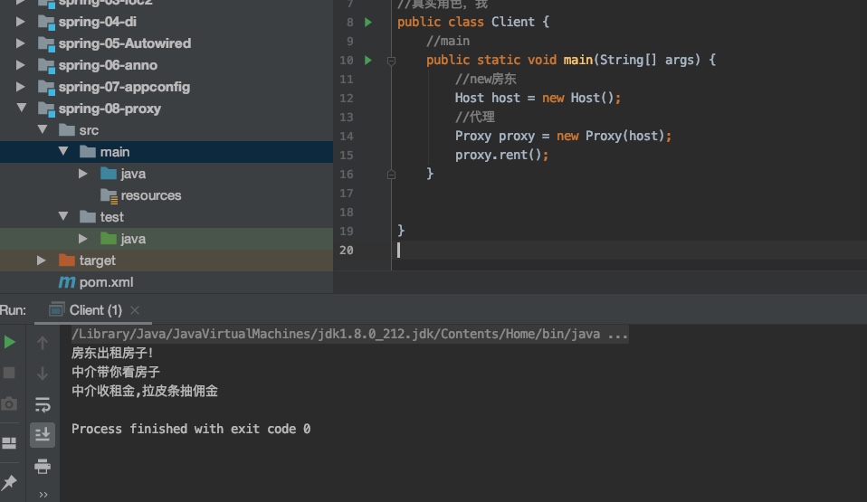This screenshot has height=502, width=867.
Task: Click the print console output icon
Action: coord(43,466)
